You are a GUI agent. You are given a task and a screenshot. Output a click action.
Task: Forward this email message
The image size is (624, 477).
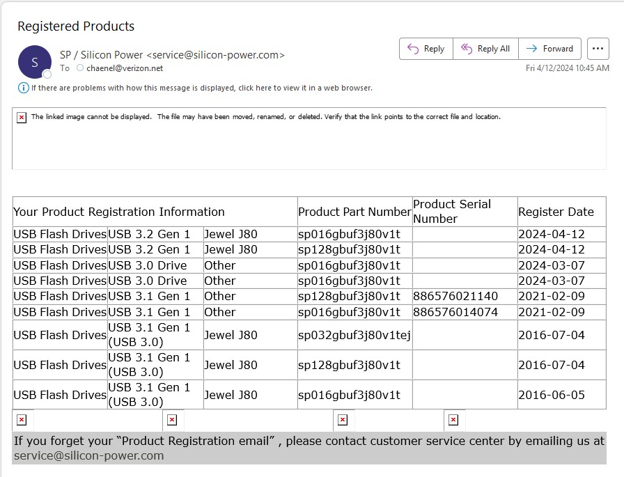[549, 49]
